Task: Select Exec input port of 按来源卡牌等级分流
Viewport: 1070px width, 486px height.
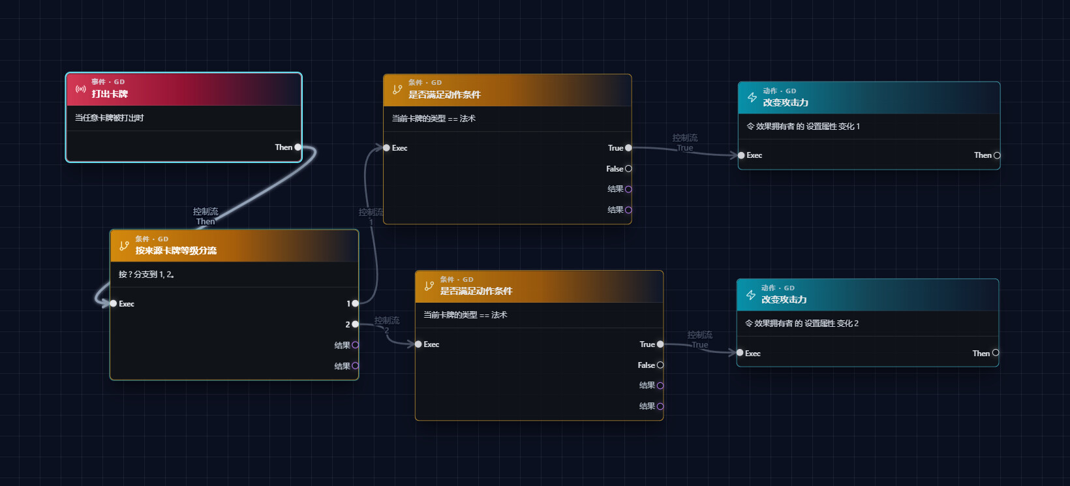Action: 114,304
